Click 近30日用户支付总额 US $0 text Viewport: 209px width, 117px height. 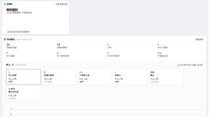click(x=190, y=65)
